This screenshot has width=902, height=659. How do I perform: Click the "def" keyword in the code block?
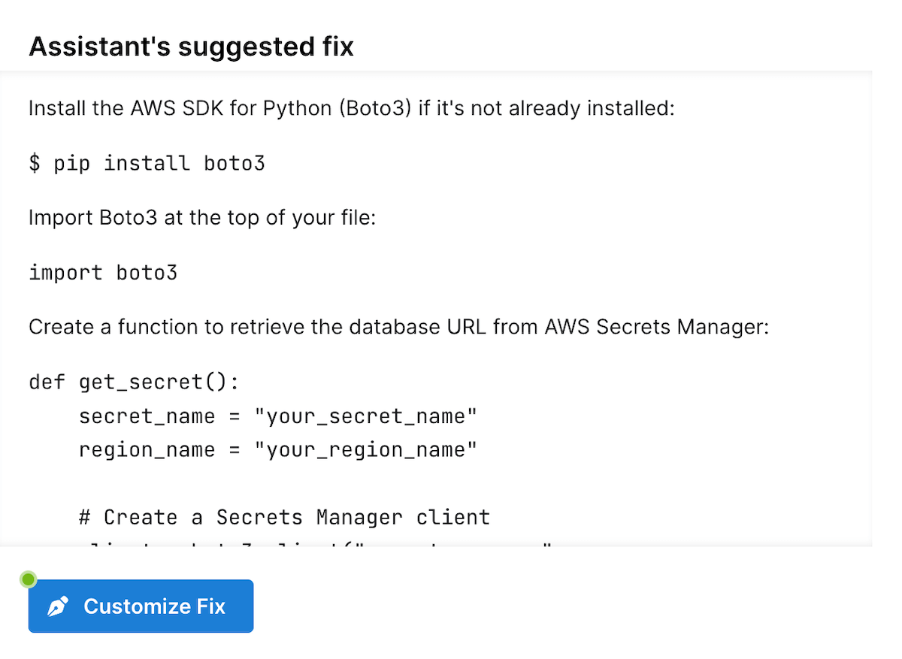pos(47,382)
